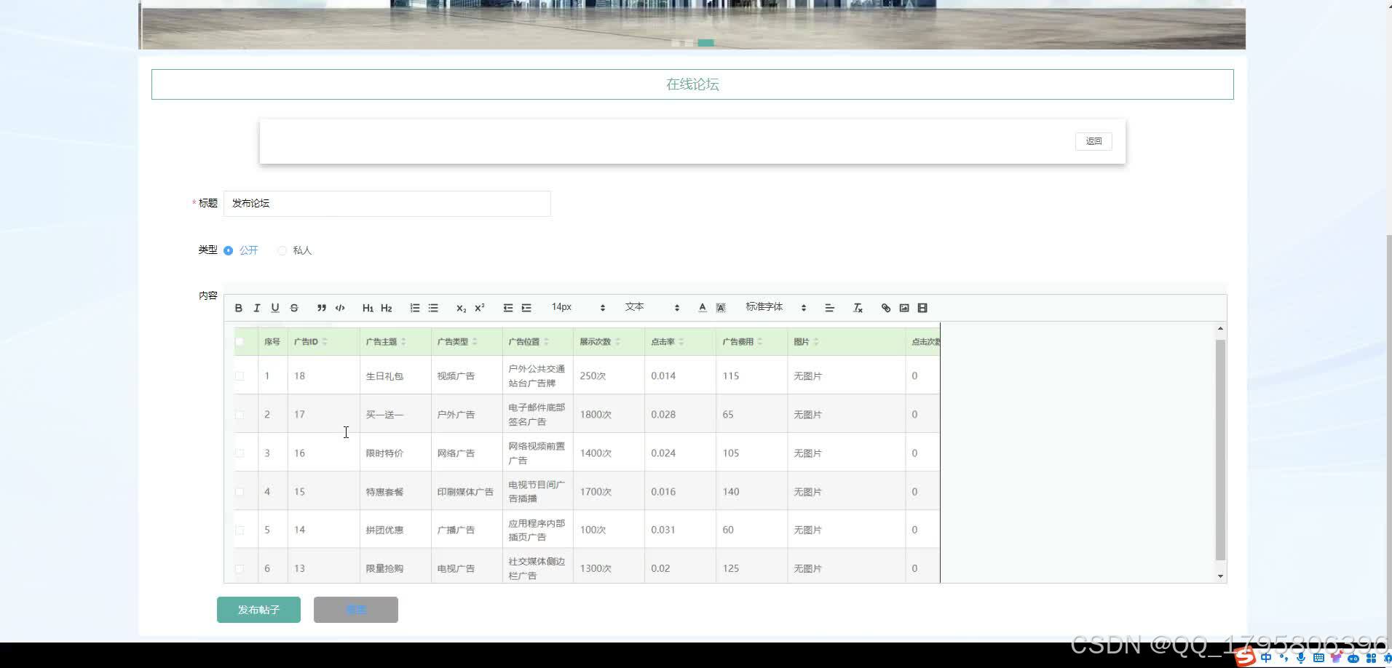The width and height of the screenshot is (1392, 668).
Task: Click the 返回 button
Action: tap(1094, 141)
